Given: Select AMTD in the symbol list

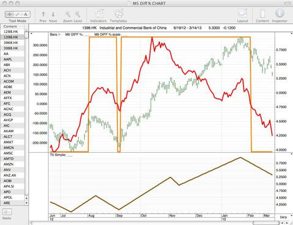Looking at the screenshot, I should click(x=13, y=158).
